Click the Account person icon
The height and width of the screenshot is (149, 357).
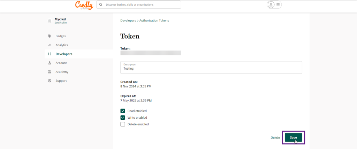point(50,63)
